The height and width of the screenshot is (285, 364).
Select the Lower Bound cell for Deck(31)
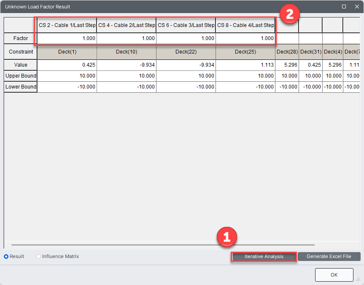click(x=310, y=87)
